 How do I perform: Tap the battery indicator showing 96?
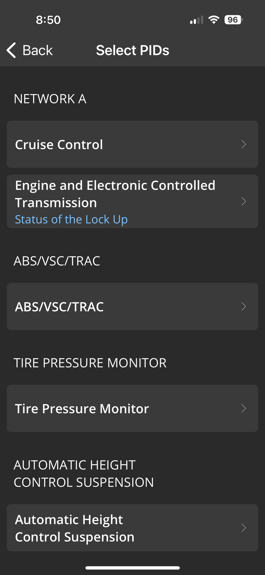[234, 20]
